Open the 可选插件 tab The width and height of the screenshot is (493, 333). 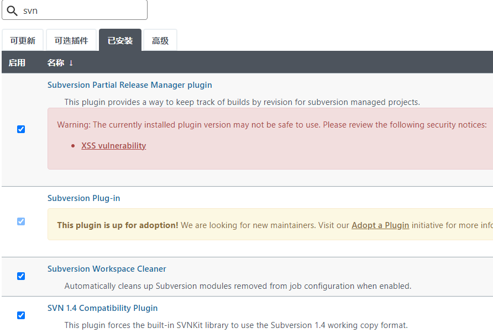pos(71,40)
